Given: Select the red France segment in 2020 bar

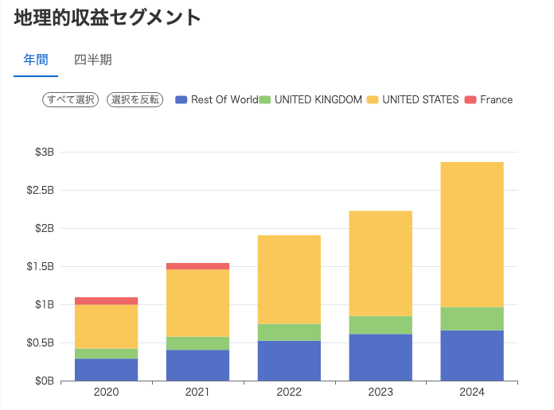Looking at the screenshot, I should [107, 301].
